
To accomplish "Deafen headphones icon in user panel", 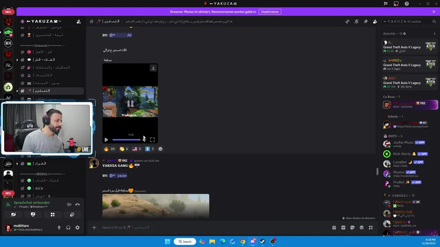I will click(x=68, y=227).
